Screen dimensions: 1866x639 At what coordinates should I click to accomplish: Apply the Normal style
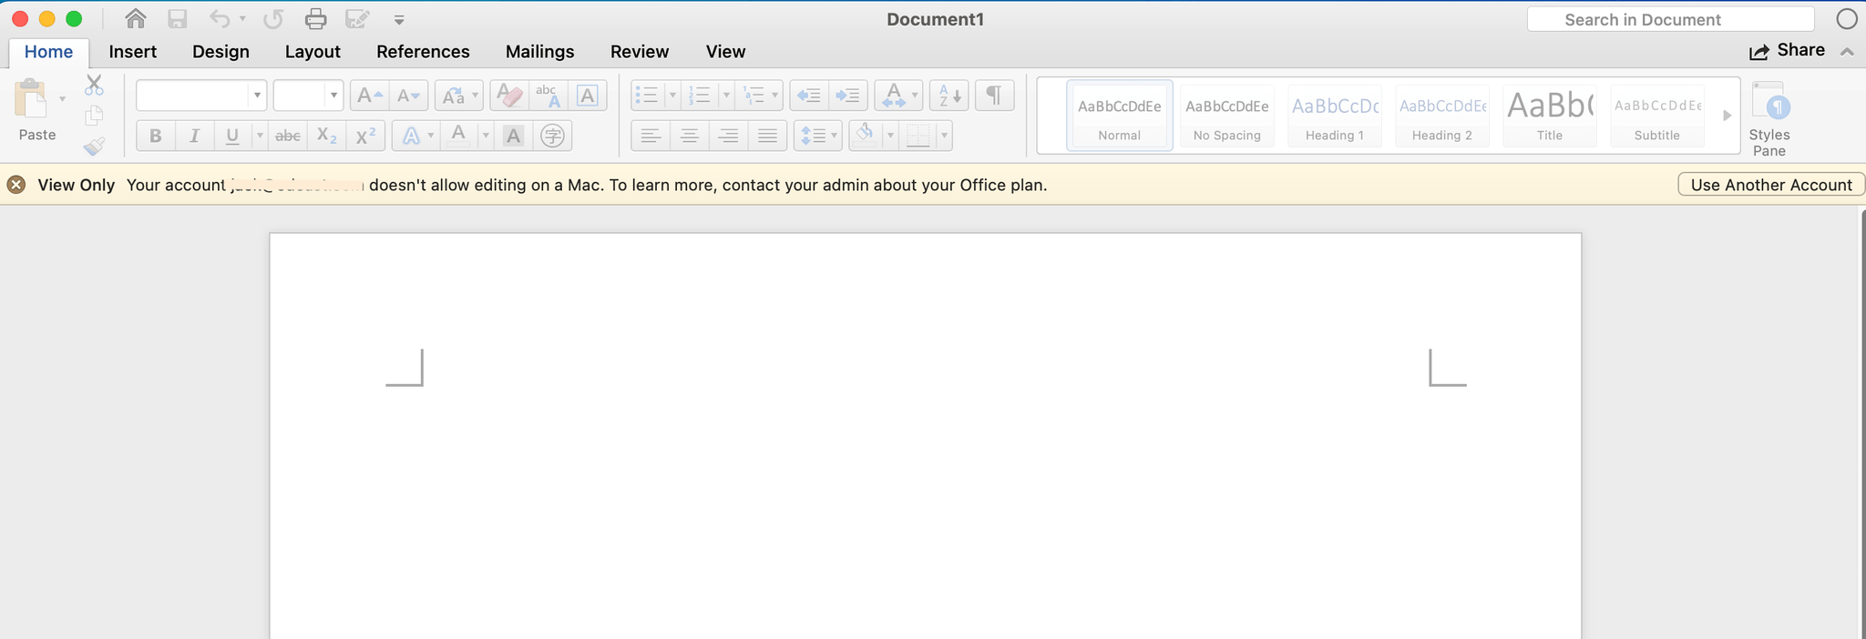pyautogui.click(x=1119, y=116)
